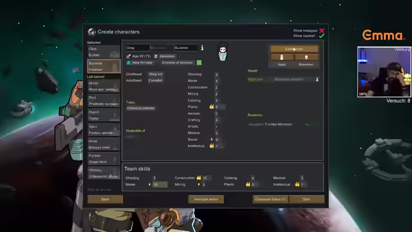Screen dimensions: 412x232
Task: Click the streamer webcam overlay
Action: [384, 72]
